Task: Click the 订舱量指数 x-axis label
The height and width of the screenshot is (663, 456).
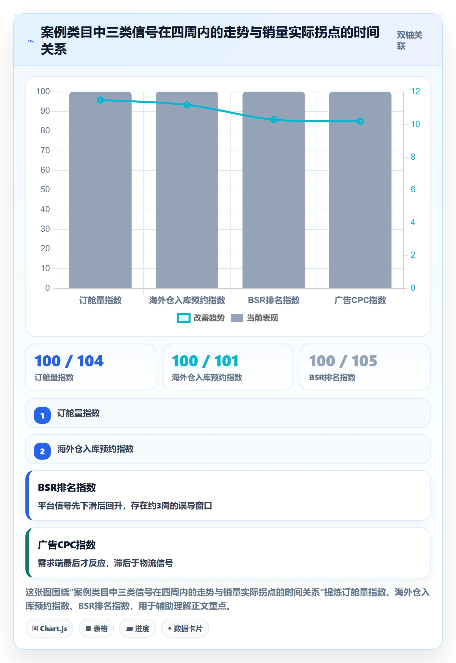Action: pyautogui.click(x=100, y=300)
